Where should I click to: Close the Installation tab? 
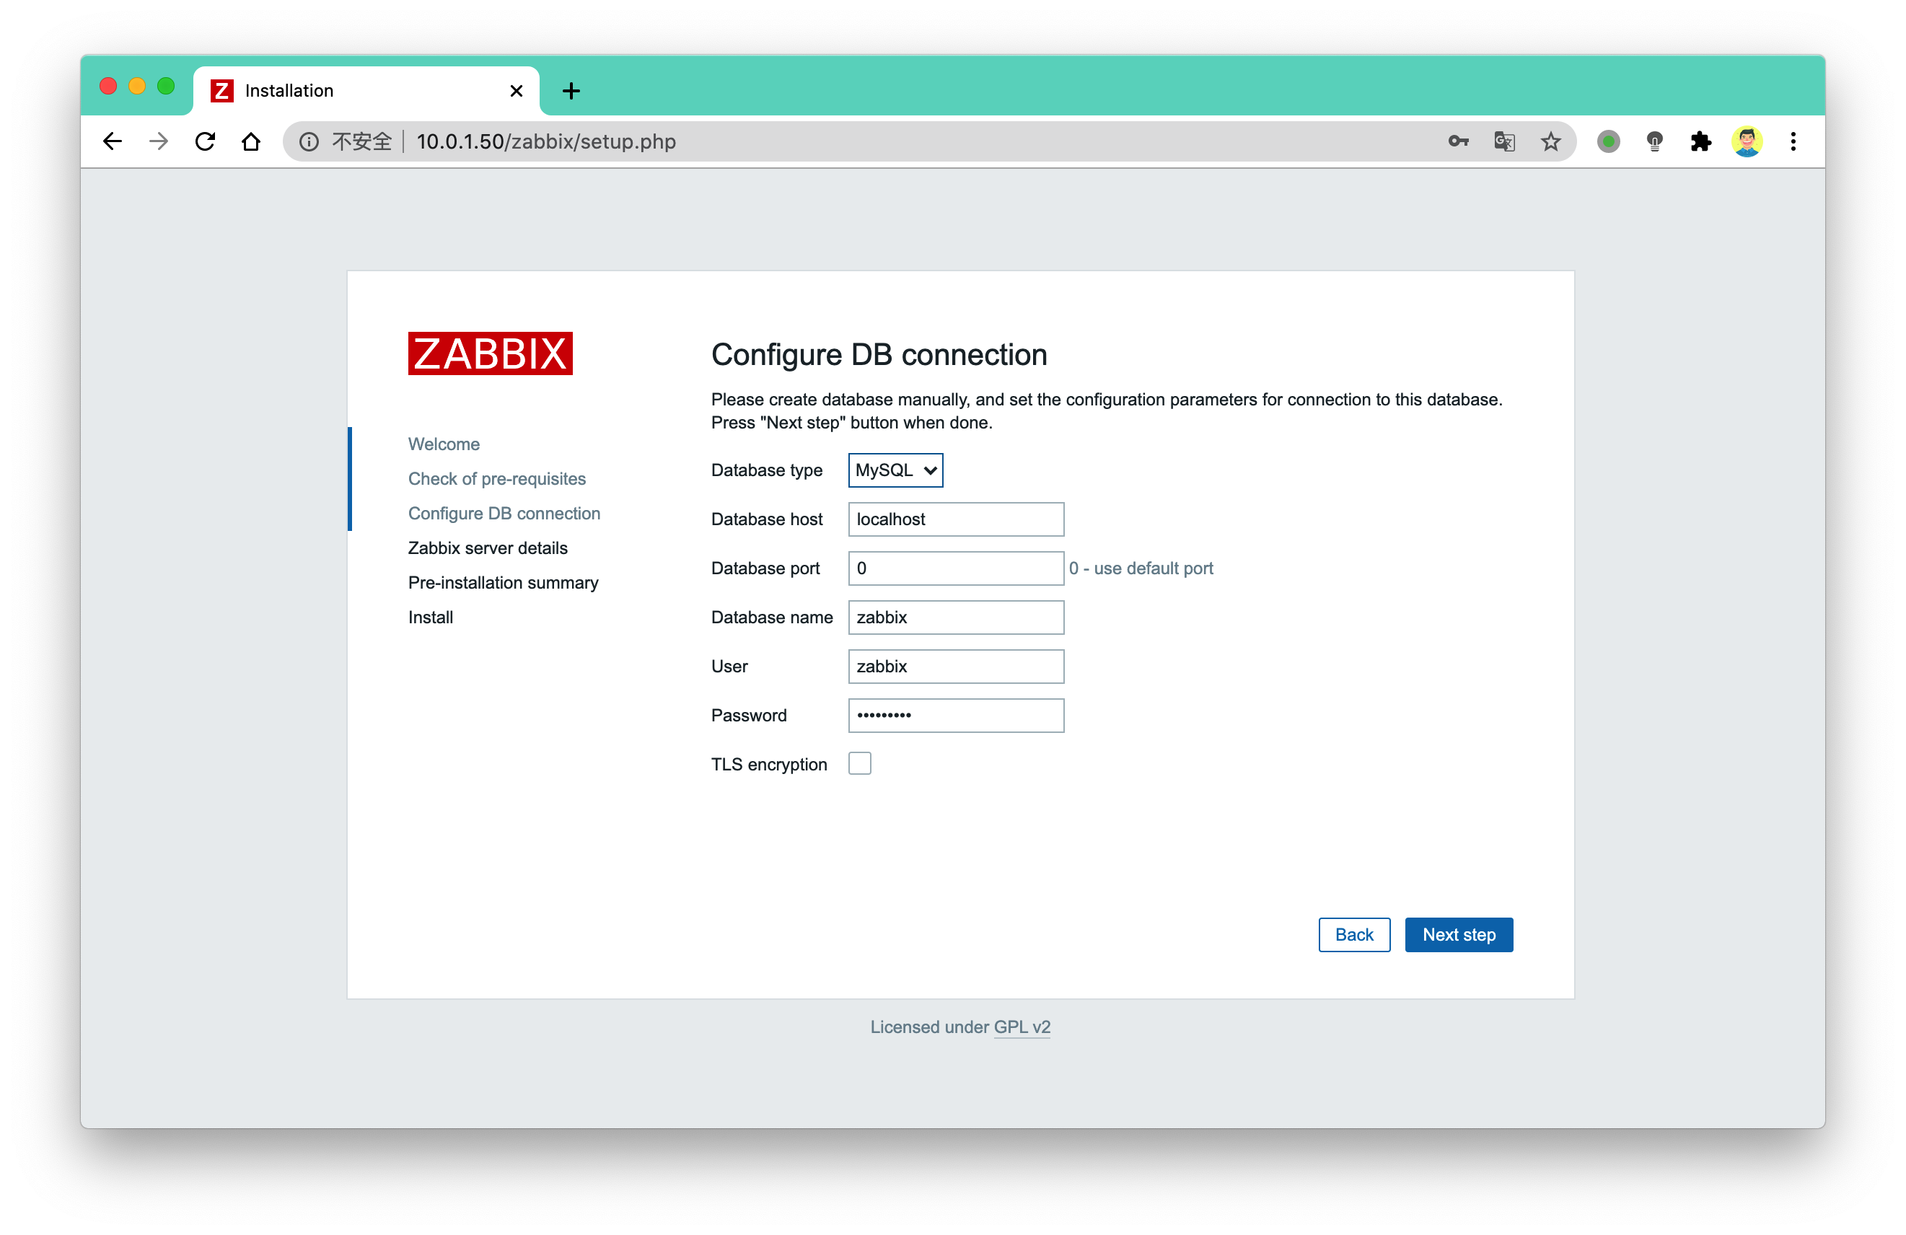[x=517, y=90]
